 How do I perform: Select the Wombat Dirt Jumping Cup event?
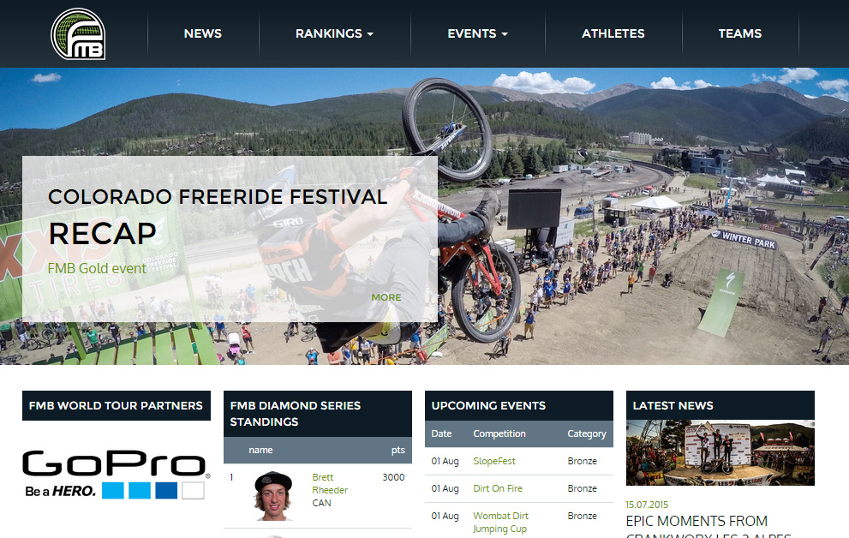(x=501, y=523)
